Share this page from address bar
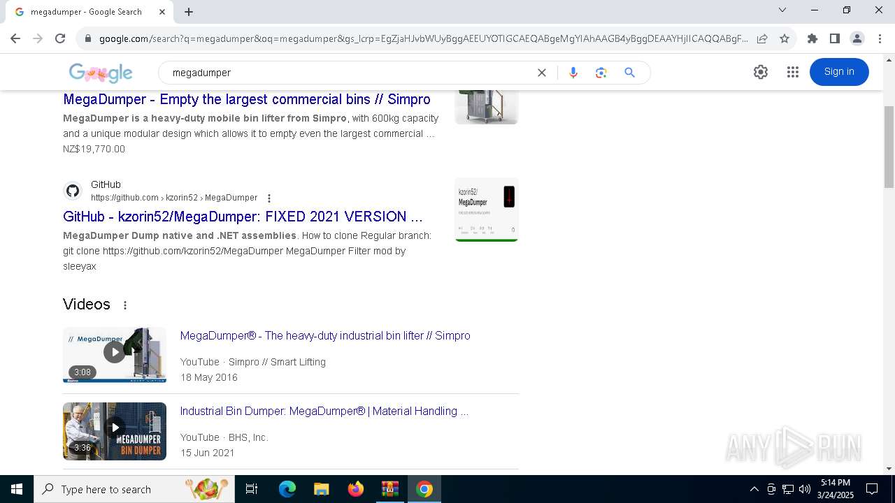Screen dimensions: 895x503 (762, 38)
